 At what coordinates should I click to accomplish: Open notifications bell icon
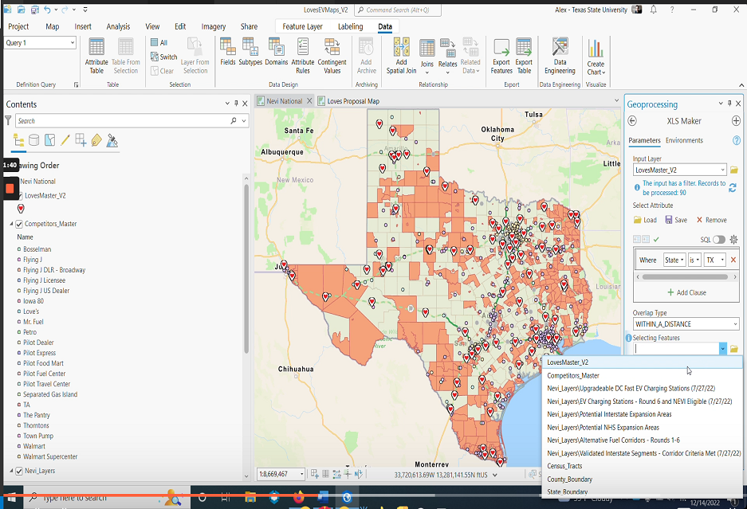(x=654, y=10)
